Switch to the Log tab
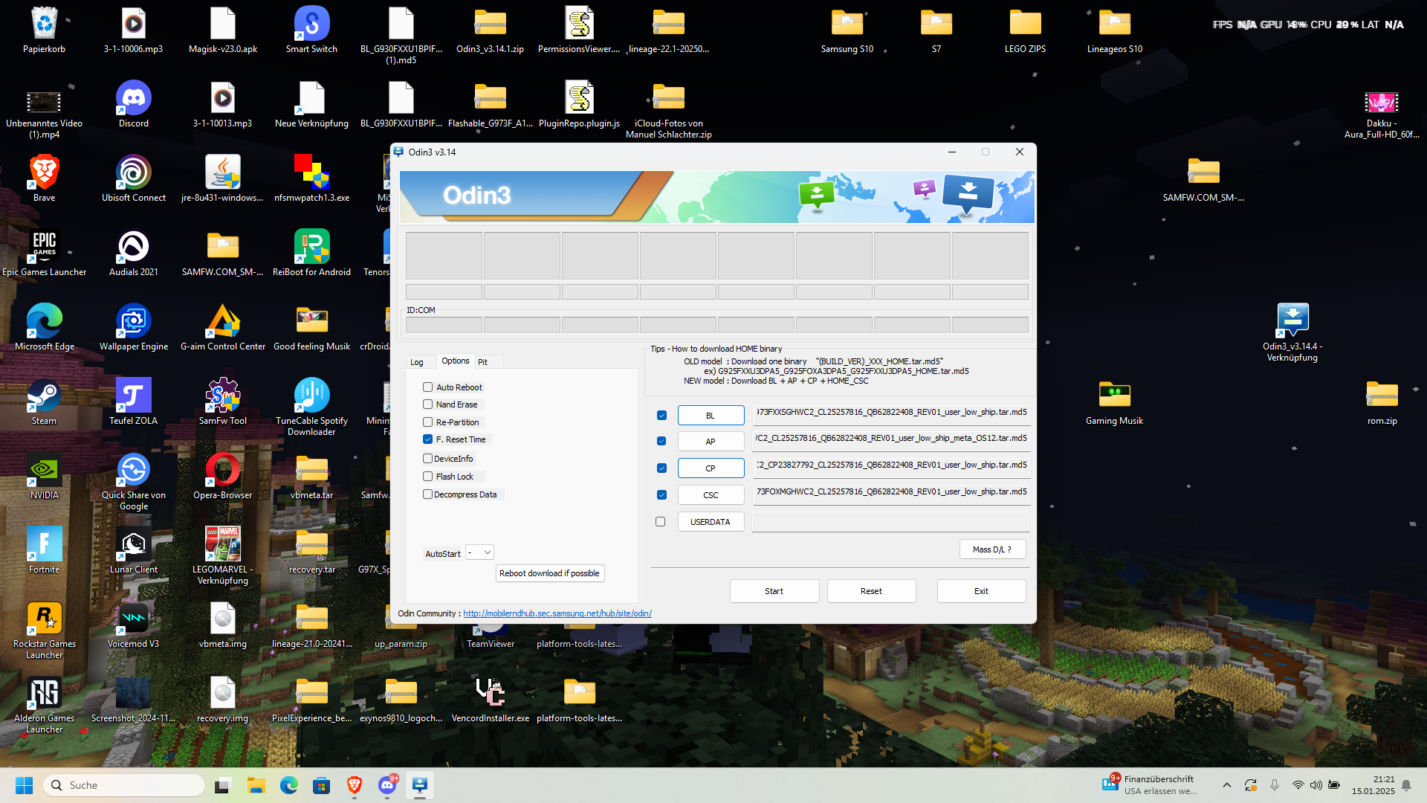Viewport: 1427px width, 803px height. (x=417, y=362)
